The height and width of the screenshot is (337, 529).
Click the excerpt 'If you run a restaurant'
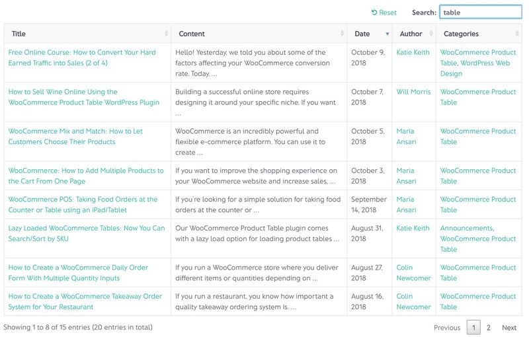pos(255,301)
